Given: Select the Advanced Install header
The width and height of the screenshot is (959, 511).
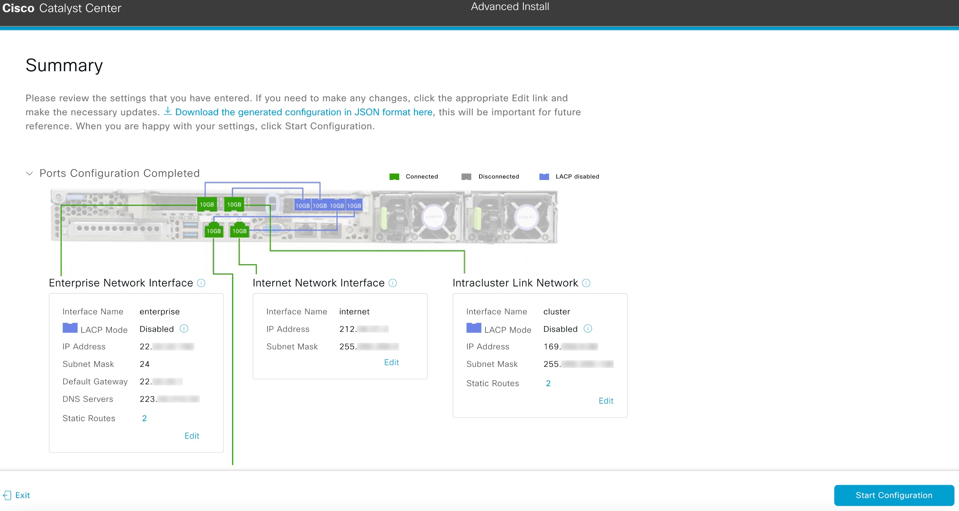Looking at the screenshot, I should point(510,6).
